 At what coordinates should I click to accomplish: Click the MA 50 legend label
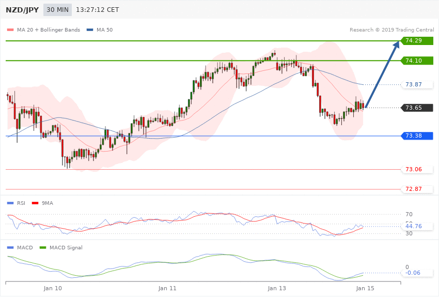point(104,29)
